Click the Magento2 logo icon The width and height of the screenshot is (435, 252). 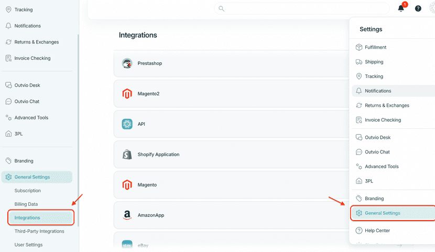pos(127,94)
